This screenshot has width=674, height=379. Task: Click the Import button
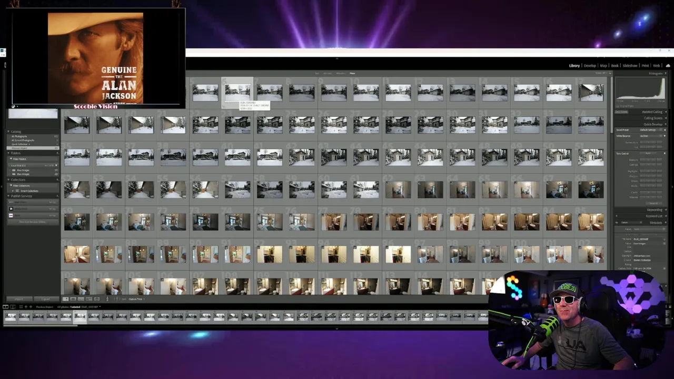point(19,299)
